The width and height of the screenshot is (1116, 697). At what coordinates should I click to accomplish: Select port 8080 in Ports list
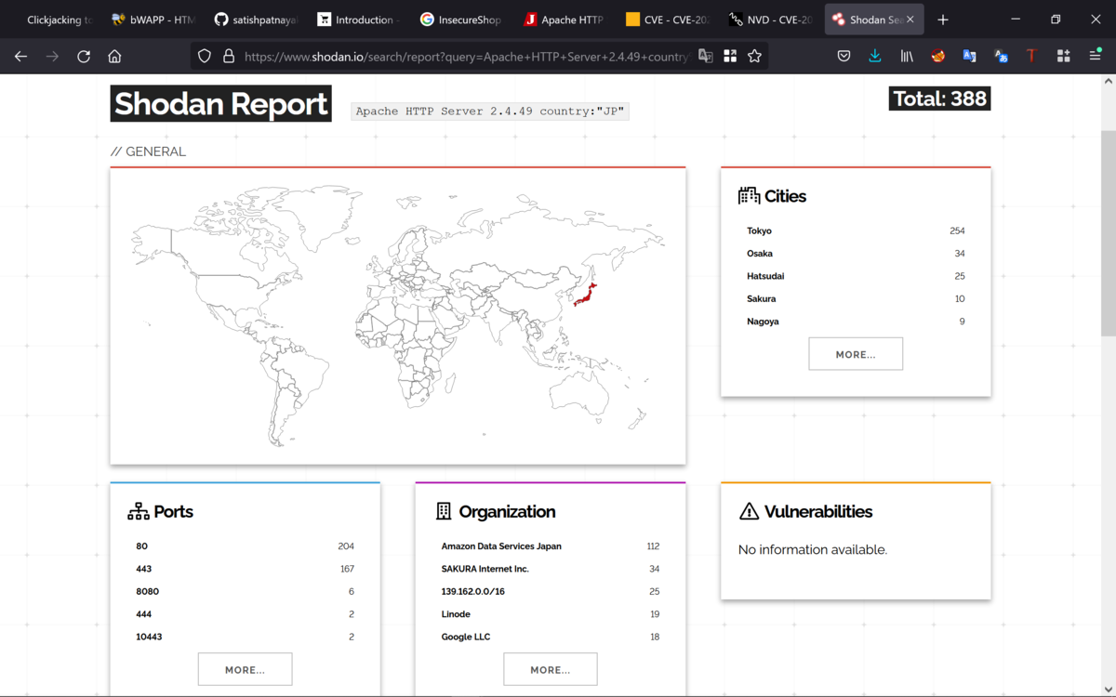(x=147, y=591)
